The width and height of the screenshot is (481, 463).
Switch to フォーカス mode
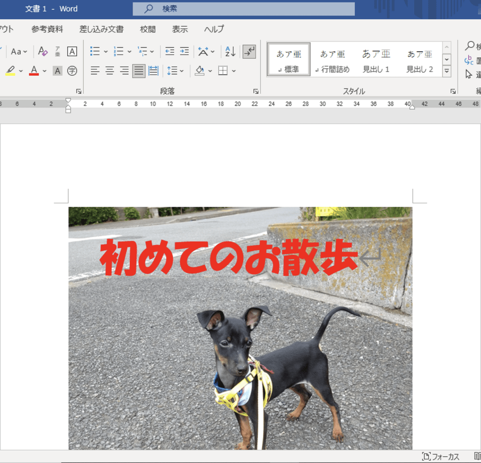click(441, 457)
